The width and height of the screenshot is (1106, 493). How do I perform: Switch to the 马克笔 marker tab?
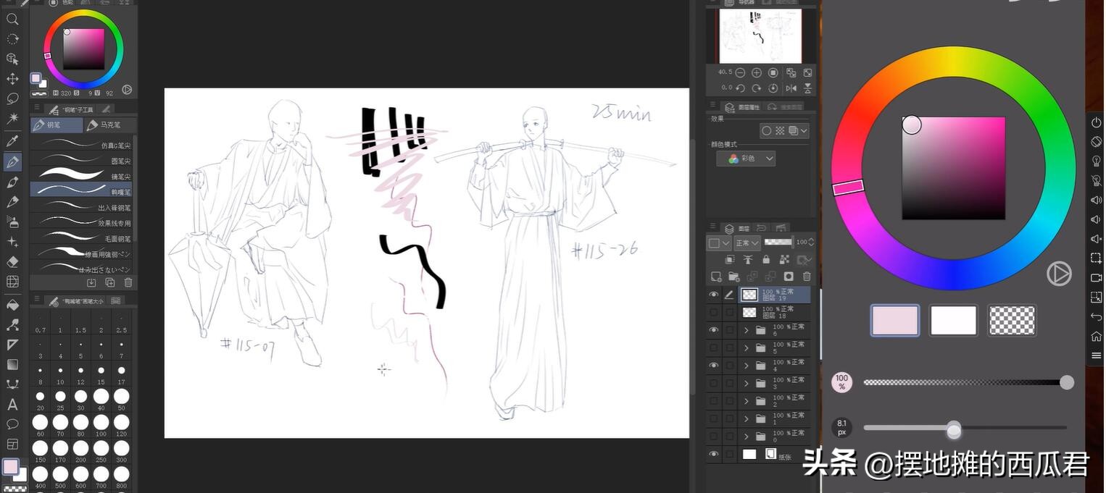pyautogui.click(x=110, y=125)
